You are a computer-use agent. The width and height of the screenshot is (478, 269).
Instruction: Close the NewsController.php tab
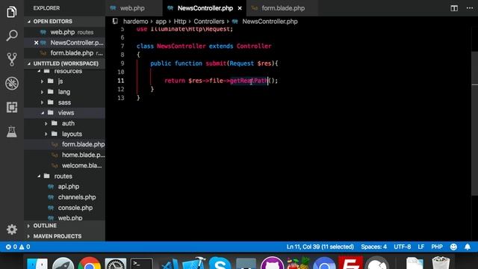pos(240,8)
